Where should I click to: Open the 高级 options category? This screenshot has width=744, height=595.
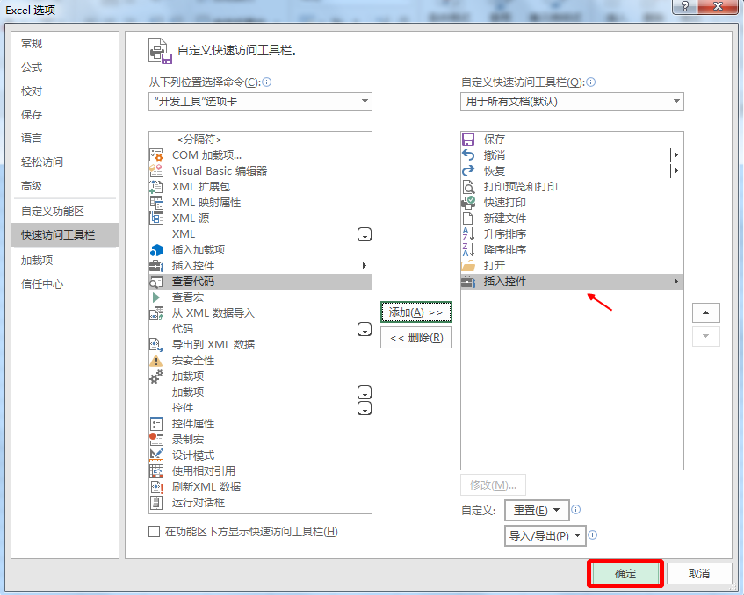[x=64, y=186]
